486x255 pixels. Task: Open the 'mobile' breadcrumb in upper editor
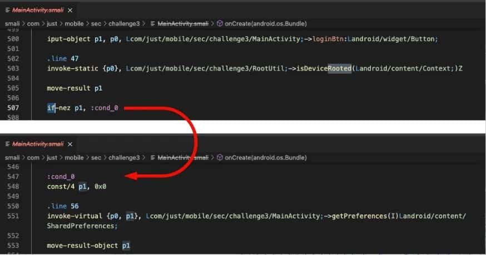point(74,24)
